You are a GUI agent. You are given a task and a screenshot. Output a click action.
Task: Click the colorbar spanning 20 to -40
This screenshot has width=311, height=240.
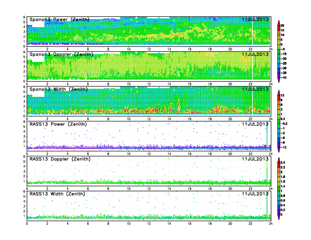point(279,51)
